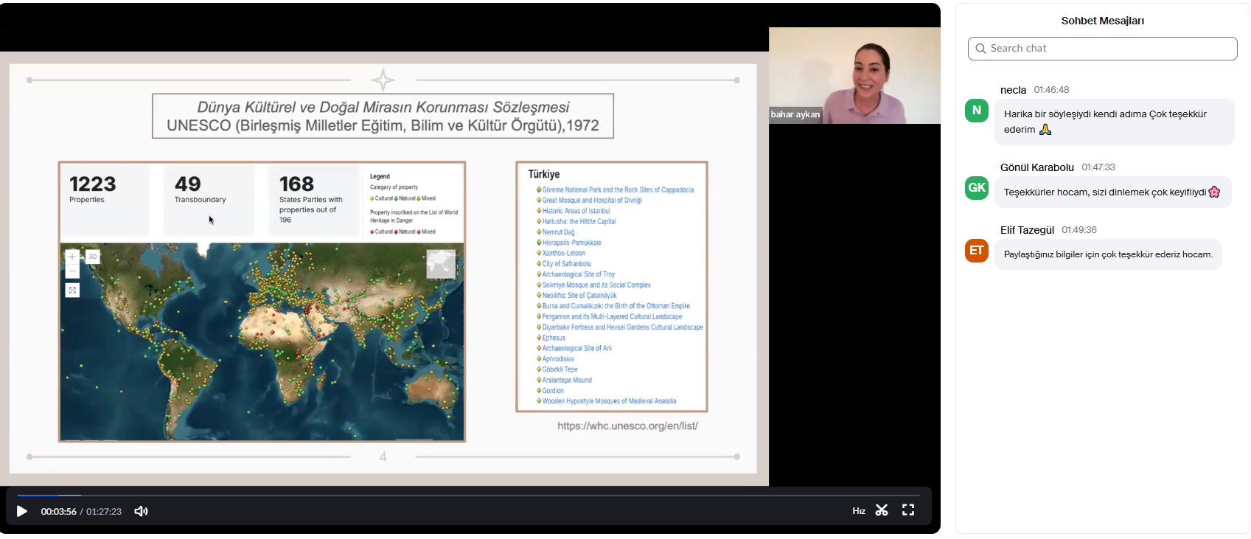Click the magnifier icon in chat search
Screen dimensions: 1251x539
pos(980,49)
